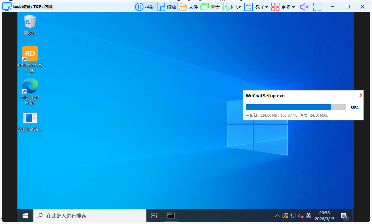Open the command prompt taskbar item
The image size is (372, 224).
171,216
